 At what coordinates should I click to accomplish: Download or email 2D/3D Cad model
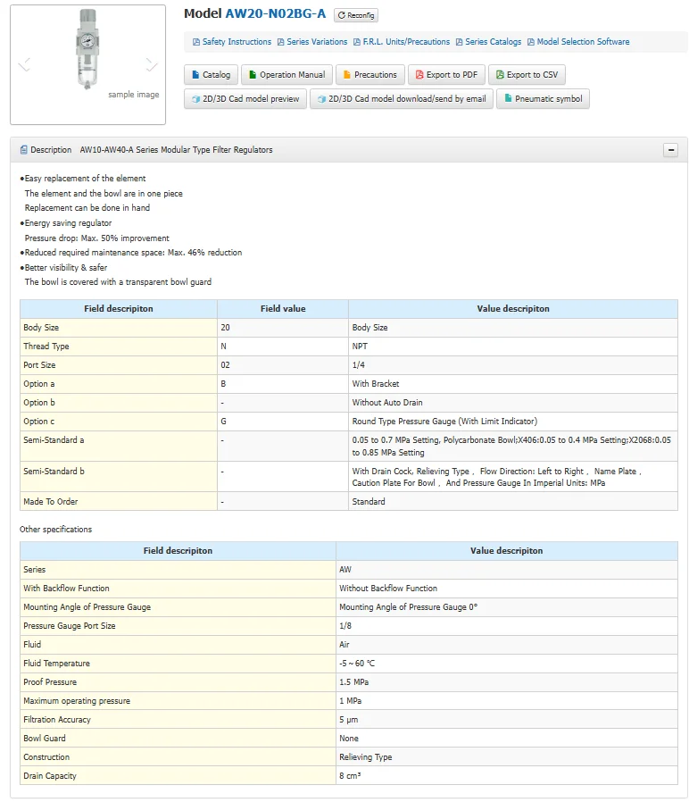coord(401,99)
